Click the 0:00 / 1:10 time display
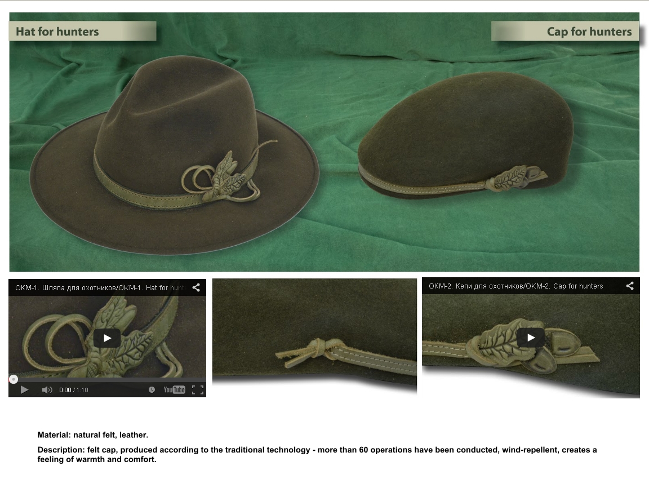This screenshot has height=488, width=649. click(74, 390)
